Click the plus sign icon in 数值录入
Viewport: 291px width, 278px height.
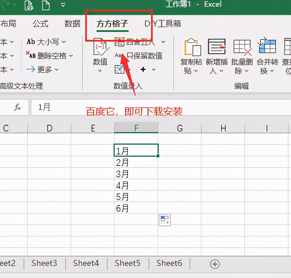click(143, 69)
